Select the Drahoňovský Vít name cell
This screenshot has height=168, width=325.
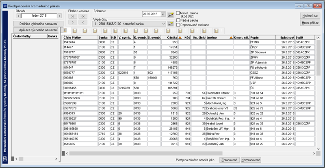219,108
